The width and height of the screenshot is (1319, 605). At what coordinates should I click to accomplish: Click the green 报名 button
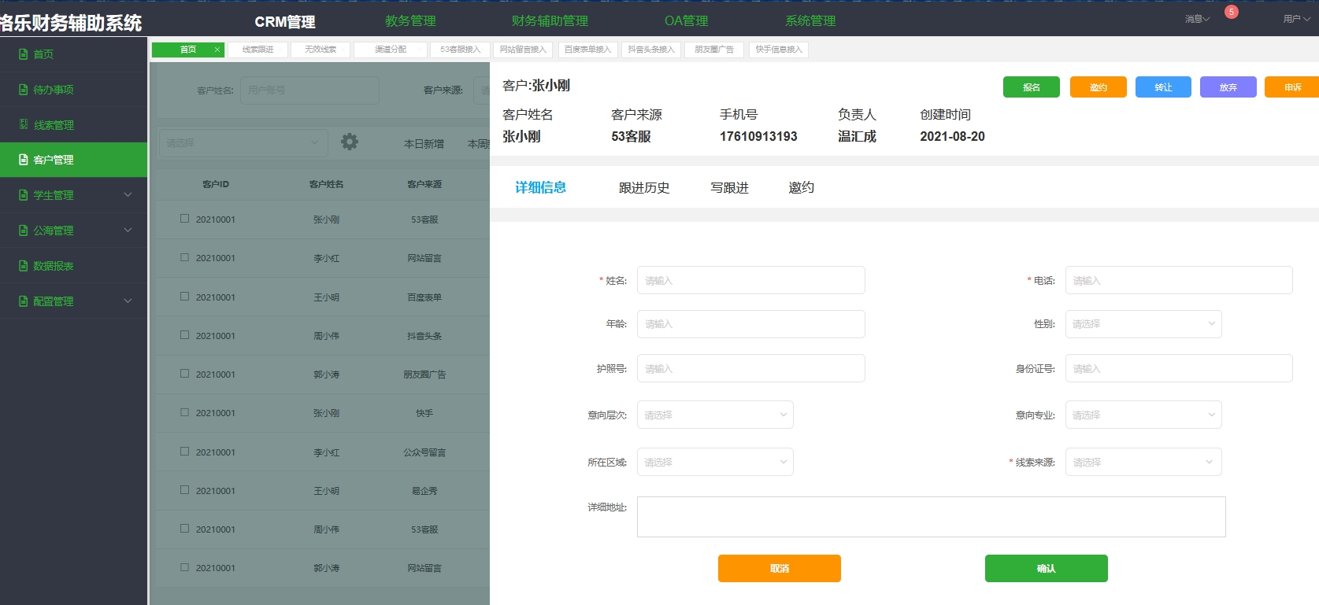click(1032, 87)
